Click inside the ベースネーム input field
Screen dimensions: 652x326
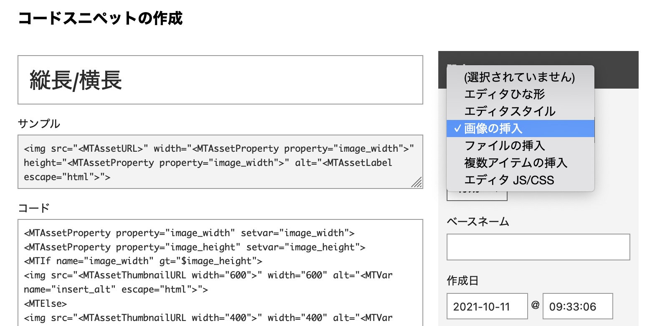[x=538, y=247]
